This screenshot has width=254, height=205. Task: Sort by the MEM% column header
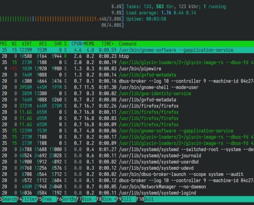point(89,44)
